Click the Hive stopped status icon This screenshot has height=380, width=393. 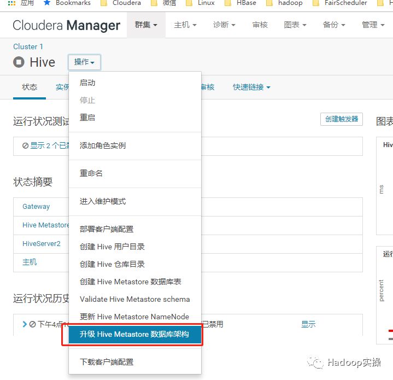click(19, 62)
